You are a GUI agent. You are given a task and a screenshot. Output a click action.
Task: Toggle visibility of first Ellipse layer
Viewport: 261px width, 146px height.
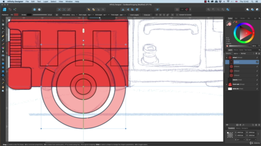pos(257,67)
